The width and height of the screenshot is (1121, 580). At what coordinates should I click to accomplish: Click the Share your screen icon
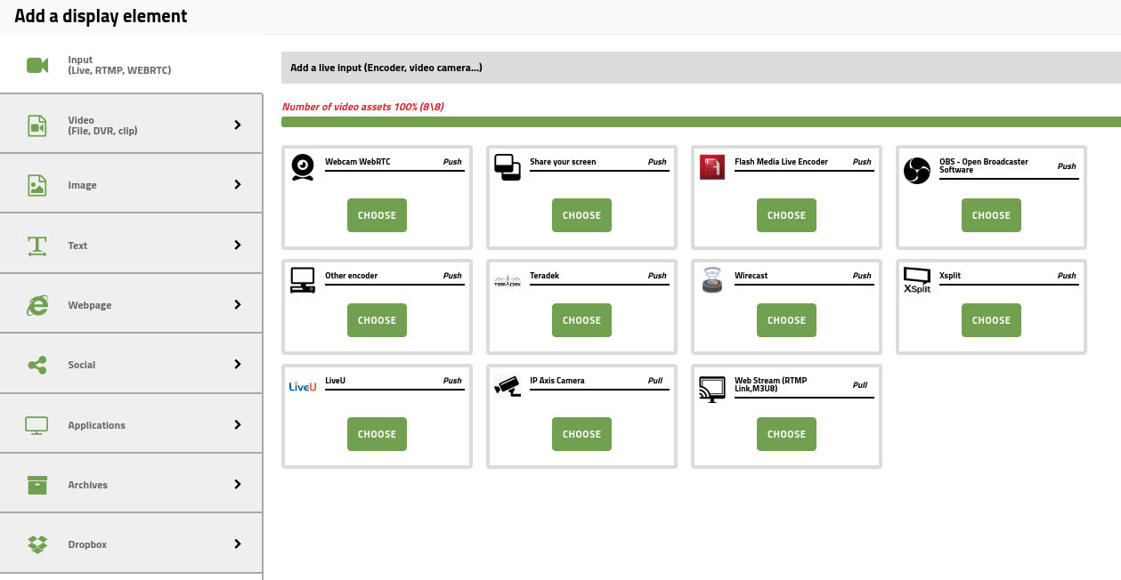coord(508,167)
